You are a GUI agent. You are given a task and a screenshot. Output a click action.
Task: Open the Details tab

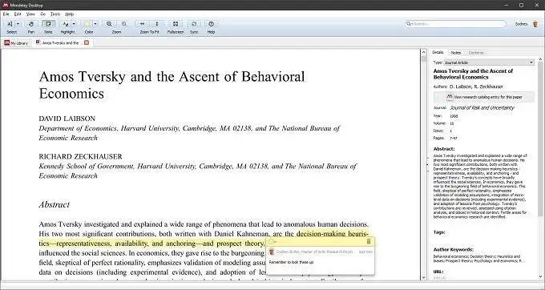click(438, 52)
